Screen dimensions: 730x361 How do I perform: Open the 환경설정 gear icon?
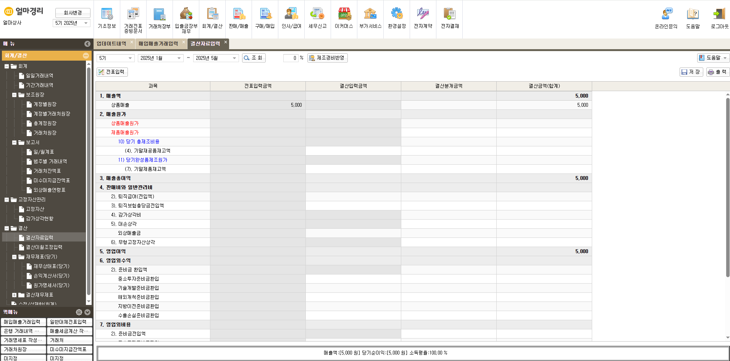click(397, 14)
